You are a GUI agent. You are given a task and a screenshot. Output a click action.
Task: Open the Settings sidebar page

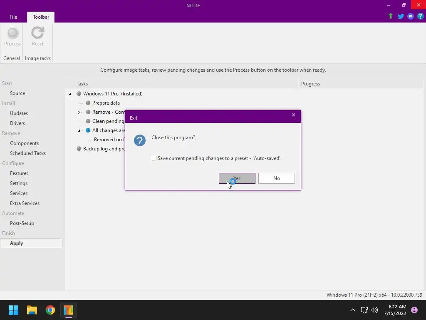(x=18, y=183)
